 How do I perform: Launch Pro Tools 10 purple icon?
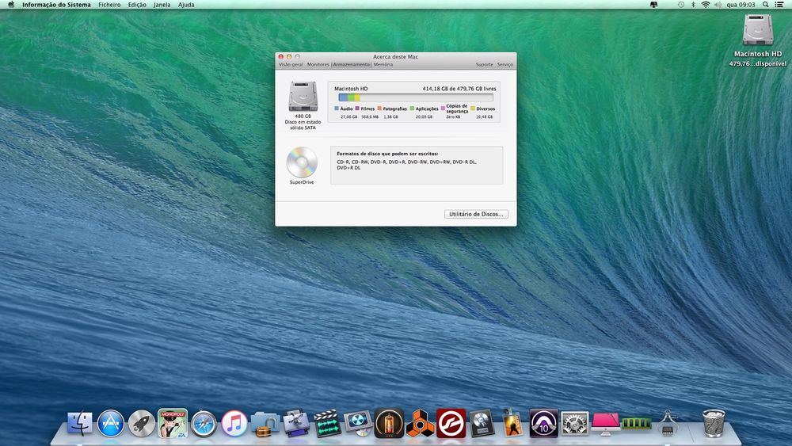(x=543, y=423)
